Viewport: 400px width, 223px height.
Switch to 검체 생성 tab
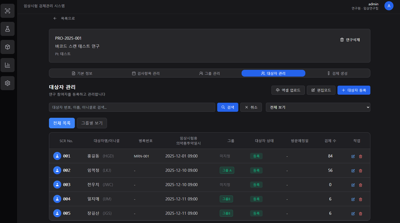pos(337,73)
